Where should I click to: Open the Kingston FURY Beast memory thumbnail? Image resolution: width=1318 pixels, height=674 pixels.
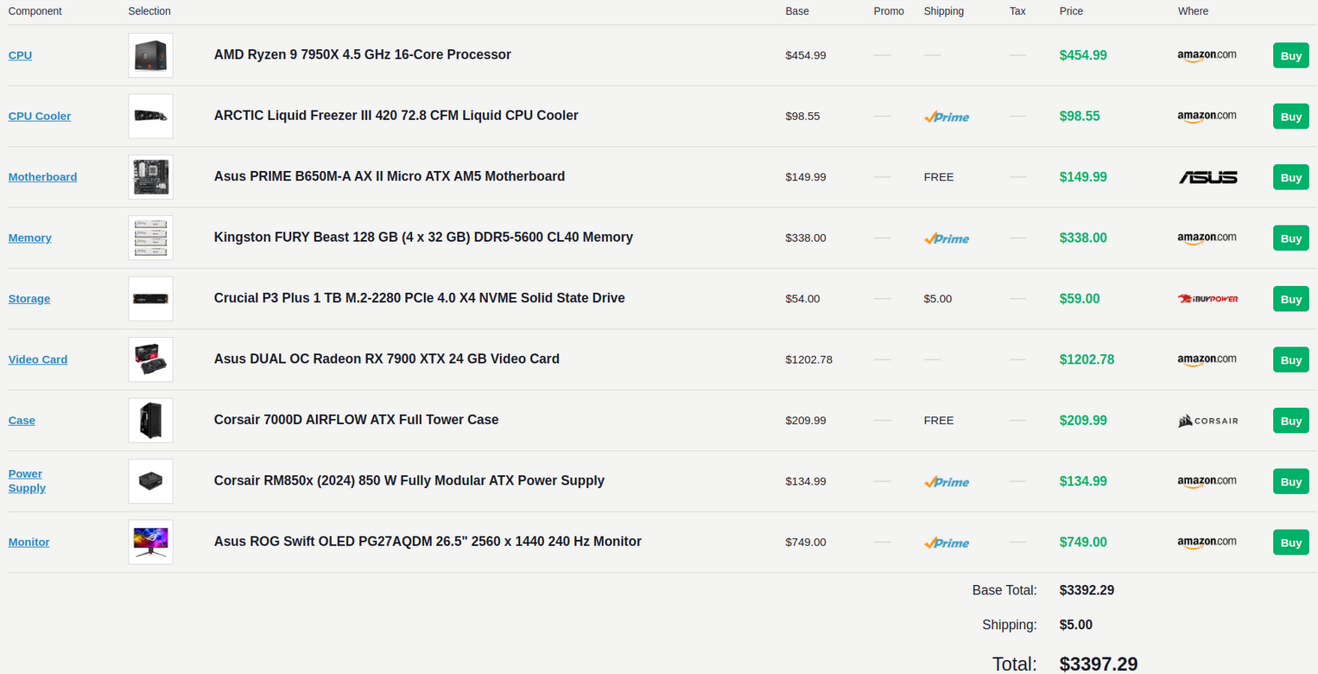point(150,238)
